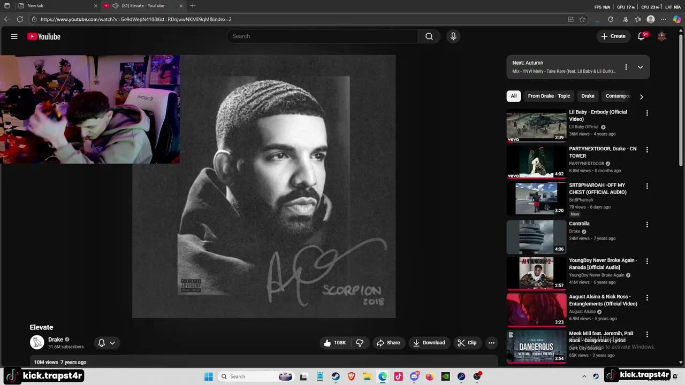This screenshot has height=385, width=685.
Task: Open the CN TOWER video thumbnail
Action: [x=536, y=162]
